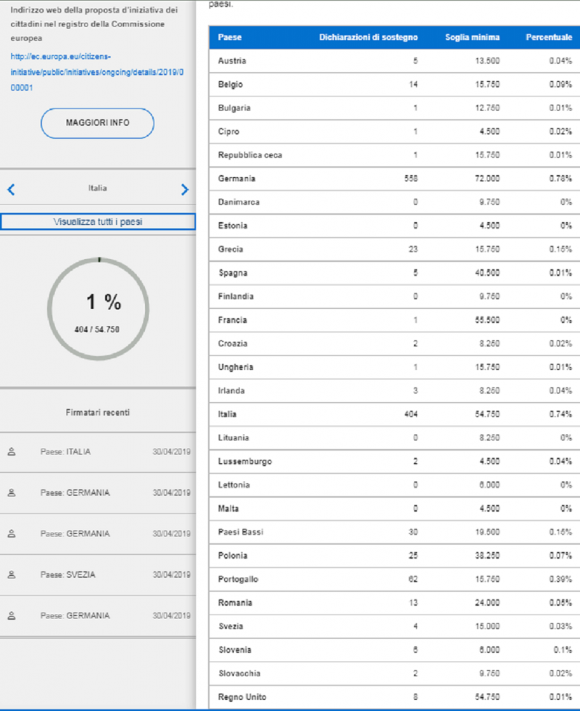The height and width of the screenshot is (711, 580).
Task: Click person icon beside Paese: ITALIA
Action: pyautogui.click(x=12, y=451)
